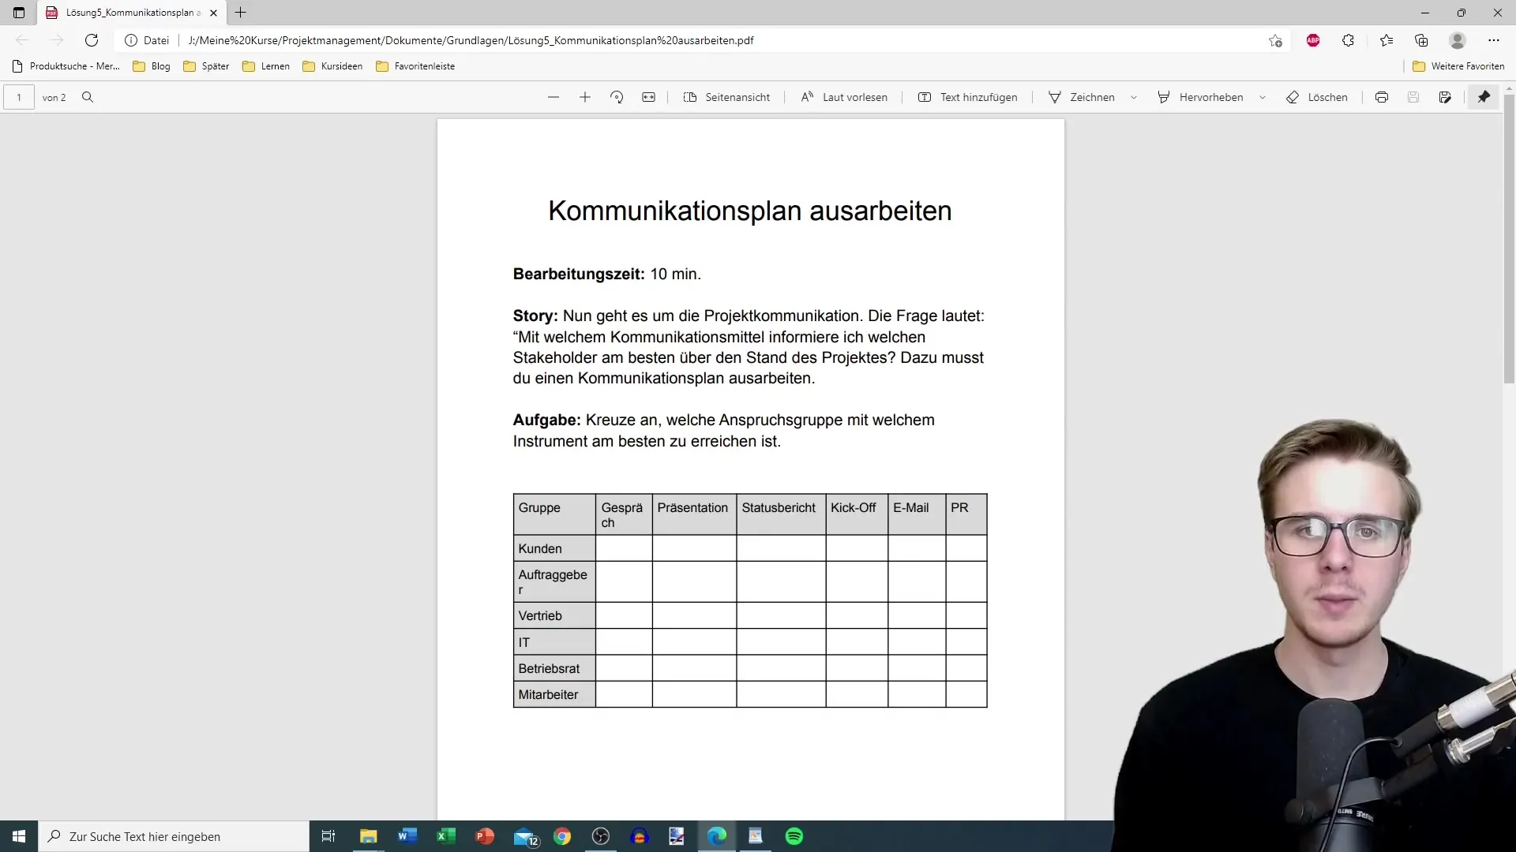Viewport: 1516px width, 852px height.
Task: Launch PowerPoint from the taskbar
Action: click(x=485, y=836)
